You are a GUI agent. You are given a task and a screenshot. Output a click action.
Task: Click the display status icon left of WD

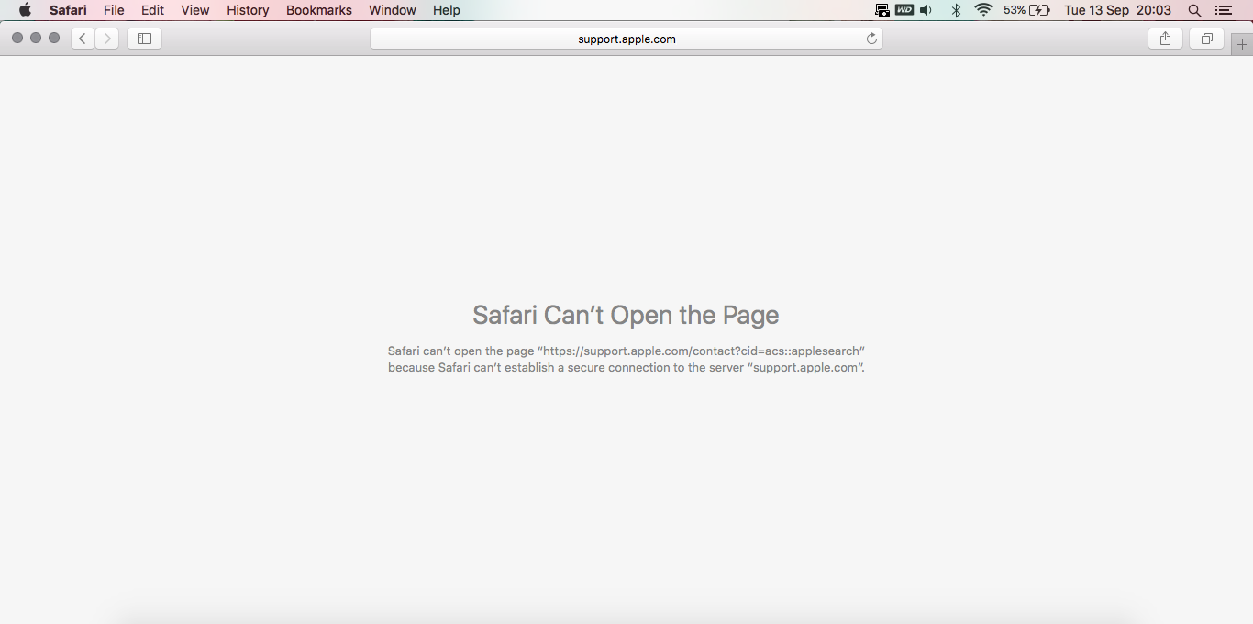point(882,10)
